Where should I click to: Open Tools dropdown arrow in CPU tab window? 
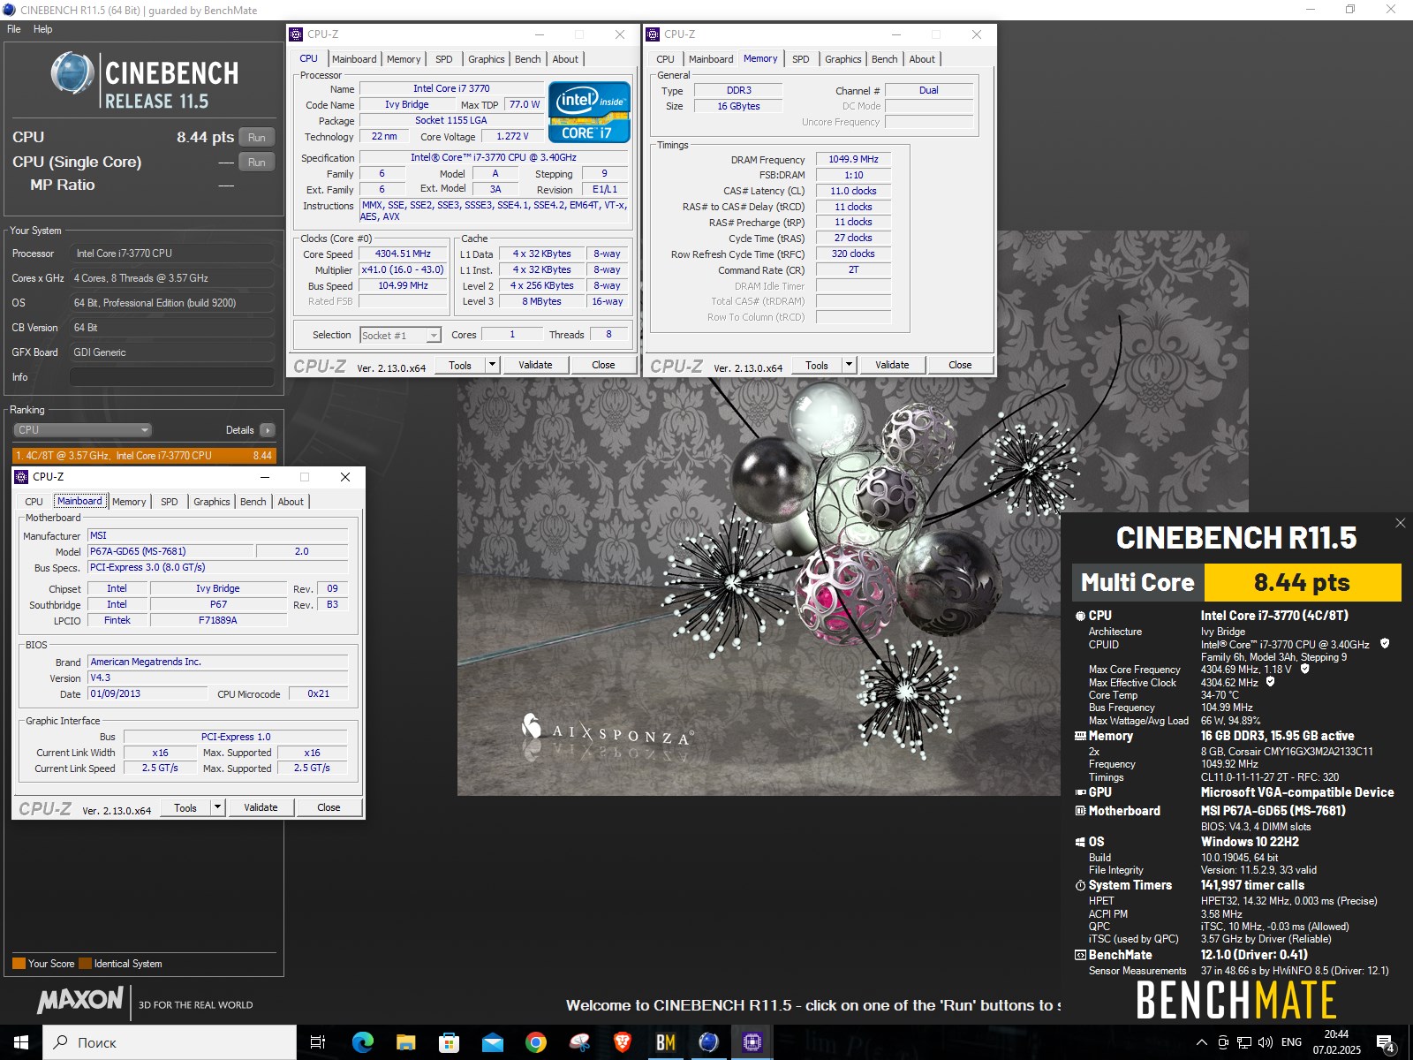click(x=493, y=365)
